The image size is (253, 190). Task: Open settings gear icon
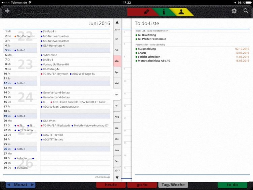(x=234, y=11)
